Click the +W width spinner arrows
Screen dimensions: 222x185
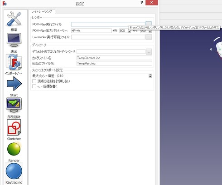129,31
